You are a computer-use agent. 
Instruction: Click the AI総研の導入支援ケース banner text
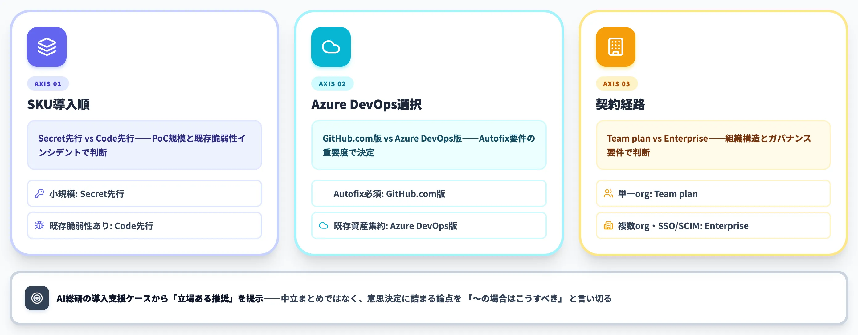click(334, 298)
